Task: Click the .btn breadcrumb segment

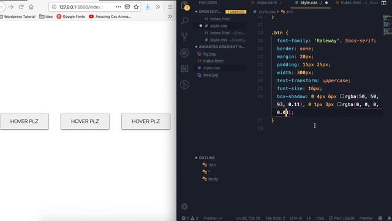Action: 287,12
